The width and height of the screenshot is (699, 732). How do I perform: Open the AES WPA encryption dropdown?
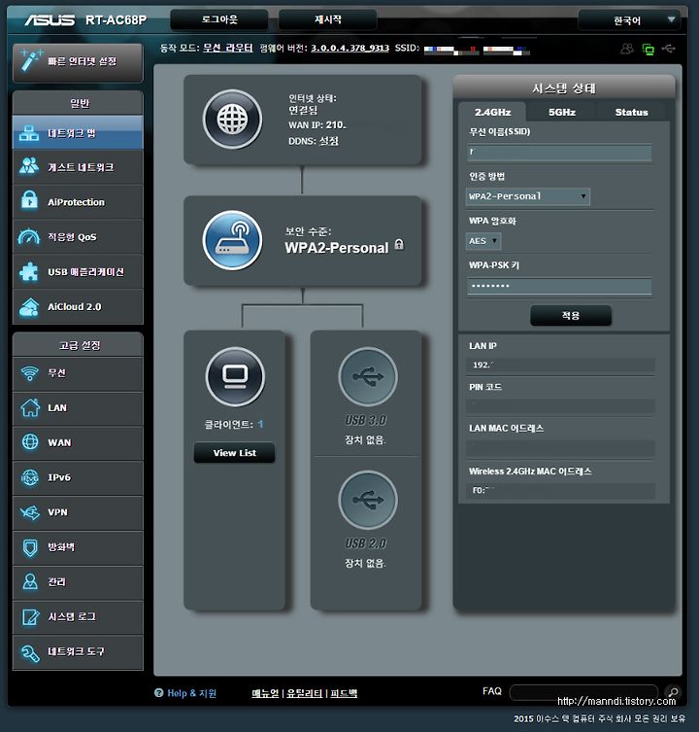coord(483,241)
